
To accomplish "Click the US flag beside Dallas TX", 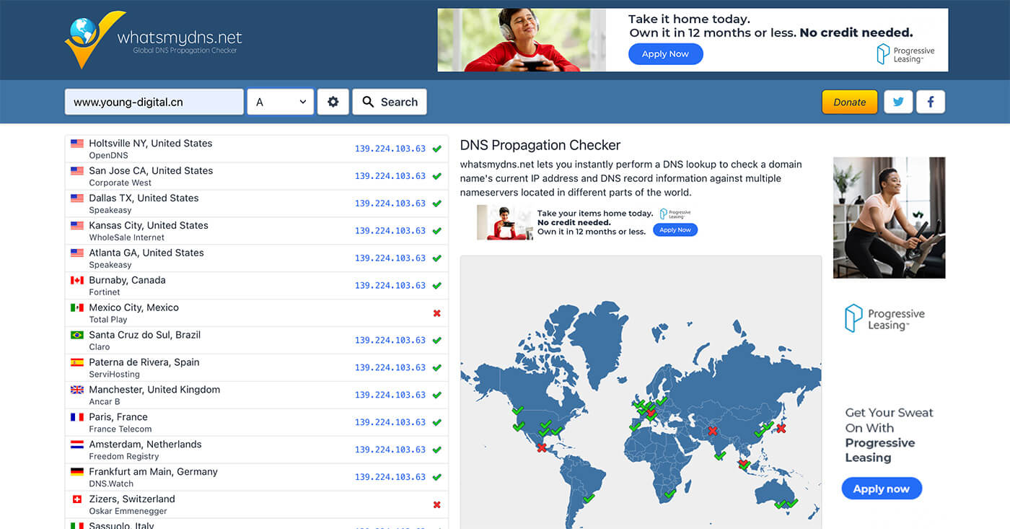I will click(77, 198).
